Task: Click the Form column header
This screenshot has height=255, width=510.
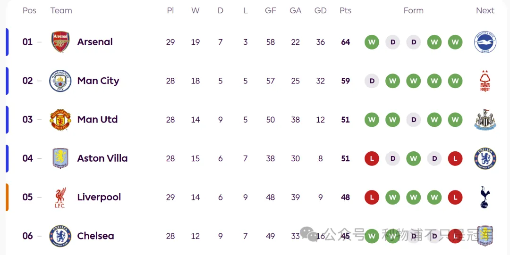Action: [414, 10]
